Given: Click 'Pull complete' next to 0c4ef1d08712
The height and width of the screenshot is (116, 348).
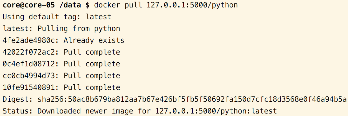Looking at the screenshot, I should coord(92,64).
